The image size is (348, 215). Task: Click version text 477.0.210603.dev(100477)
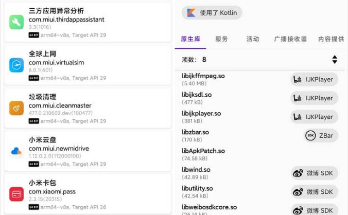click(x=61, y=113)
